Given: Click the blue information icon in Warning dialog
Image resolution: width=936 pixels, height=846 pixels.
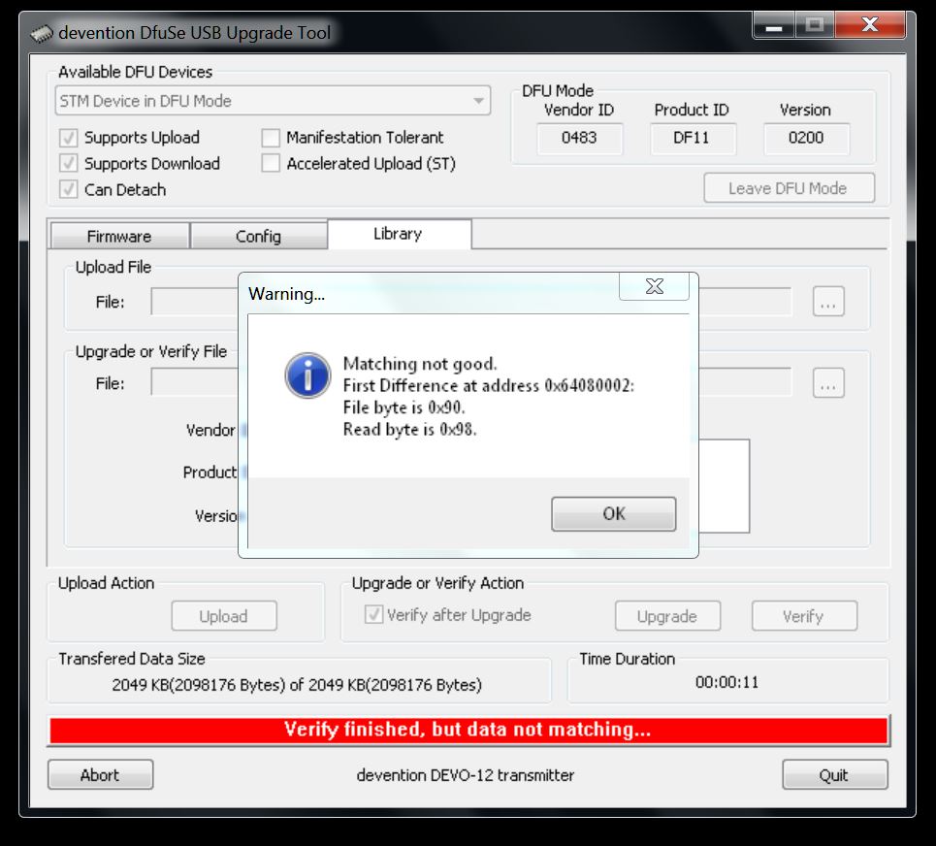Looking at the screenshot, I should tap(307, 374).
